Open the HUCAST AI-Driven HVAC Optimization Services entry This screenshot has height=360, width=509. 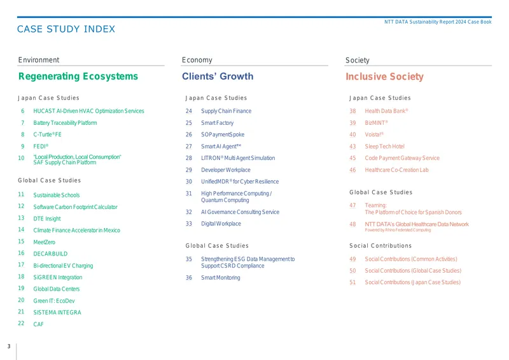click(x=88, y=111)
